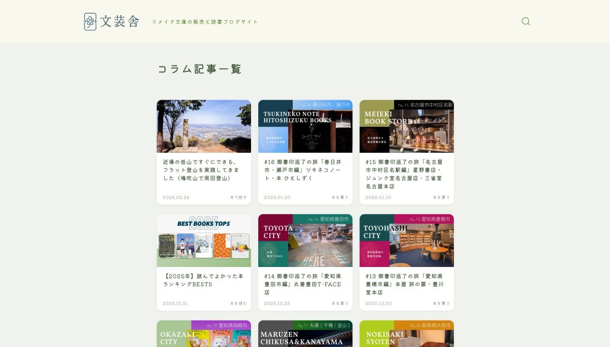Click the search magnifier icon
610x347 pixels.
[526, 22]
